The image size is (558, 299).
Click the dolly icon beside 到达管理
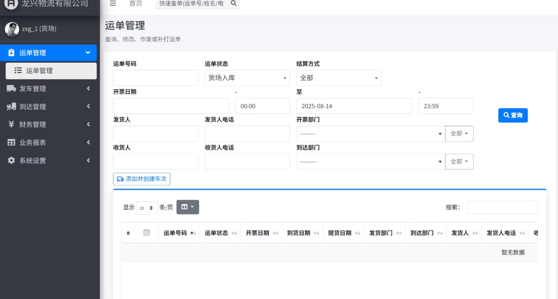11,106
